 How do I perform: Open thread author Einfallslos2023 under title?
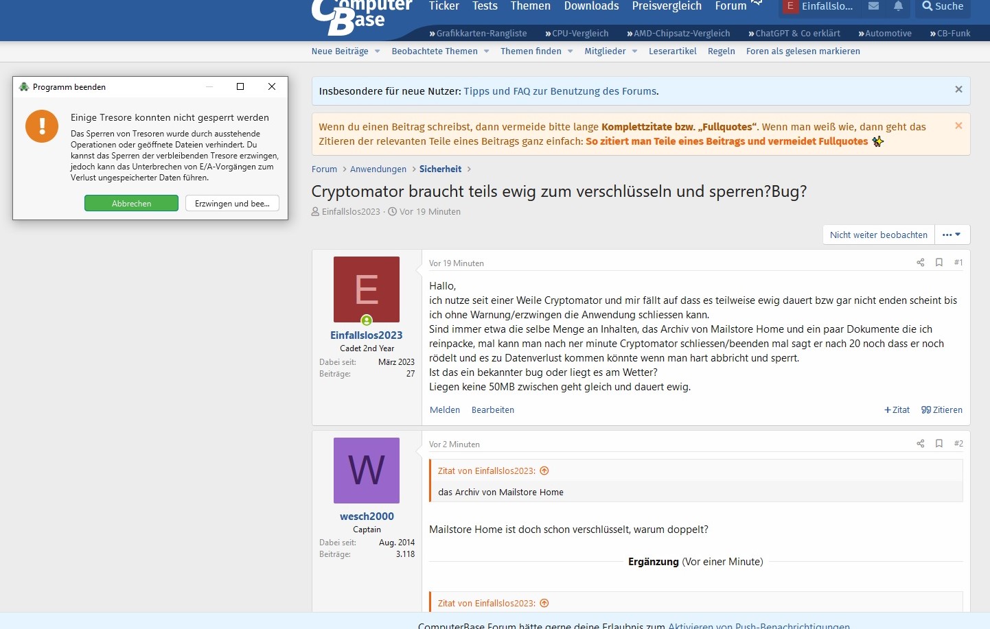click(x=350, y=212)
